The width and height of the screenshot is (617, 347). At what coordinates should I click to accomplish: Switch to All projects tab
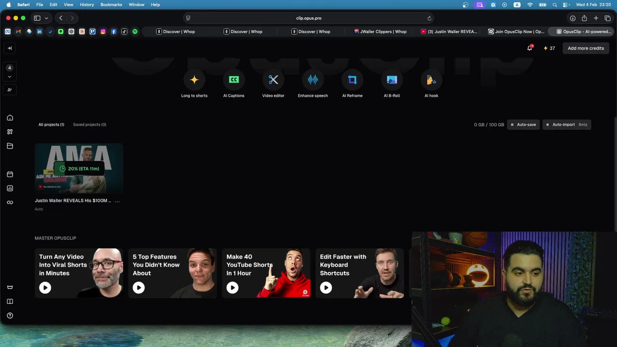point(51,125)
